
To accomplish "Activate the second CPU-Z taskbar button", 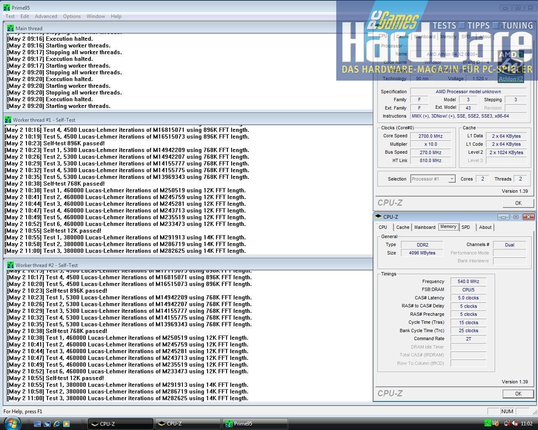I will point(187,424).
